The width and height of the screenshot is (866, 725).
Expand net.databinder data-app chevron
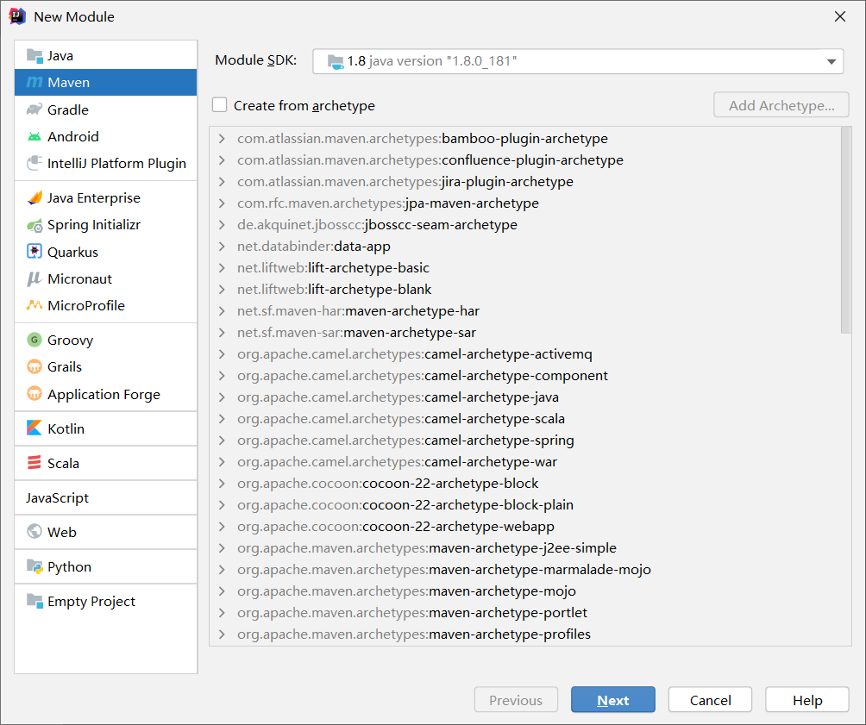[x=222, y=247]
